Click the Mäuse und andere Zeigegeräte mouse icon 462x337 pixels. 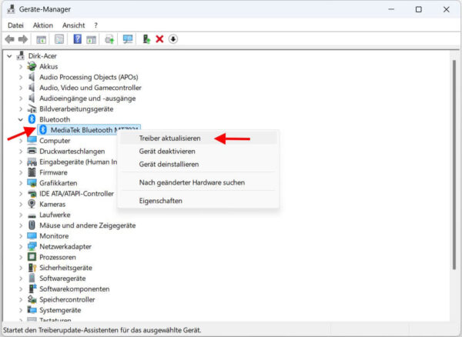point(32,225)
